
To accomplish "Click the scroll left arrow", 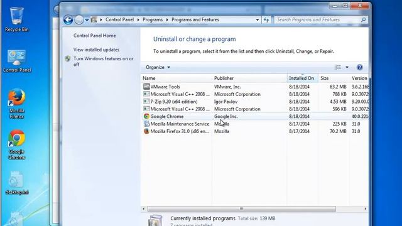I will (x=144, y=209).
